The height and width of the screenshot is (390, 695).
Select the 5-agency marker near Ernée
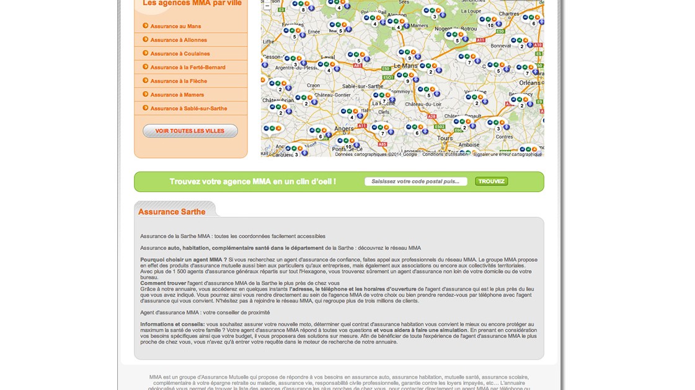340,28
